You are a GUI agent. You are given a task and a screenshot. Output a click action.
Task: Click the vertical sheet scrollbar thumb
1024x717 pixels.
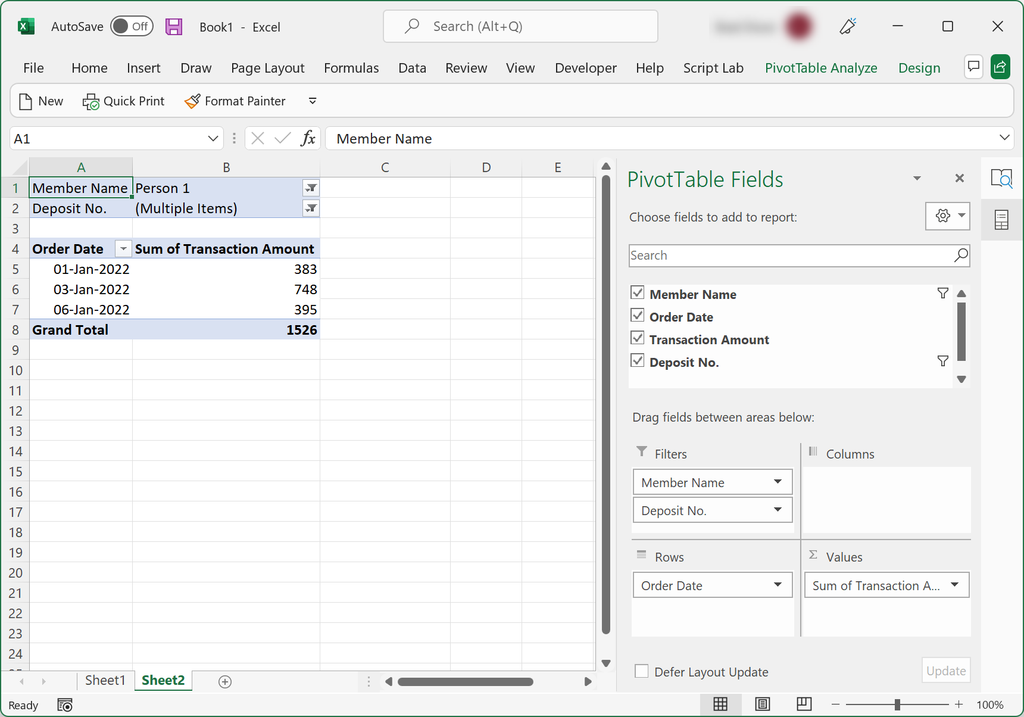(606, 405)
